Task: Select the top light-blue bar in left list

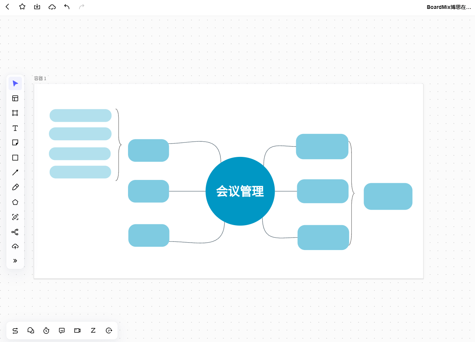Action: click(x=81, y=115)
